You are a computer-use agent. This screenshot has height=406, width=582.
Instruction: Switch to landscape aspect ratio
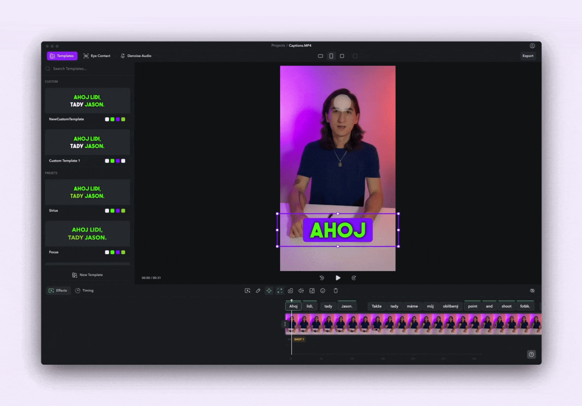(320, 56)
